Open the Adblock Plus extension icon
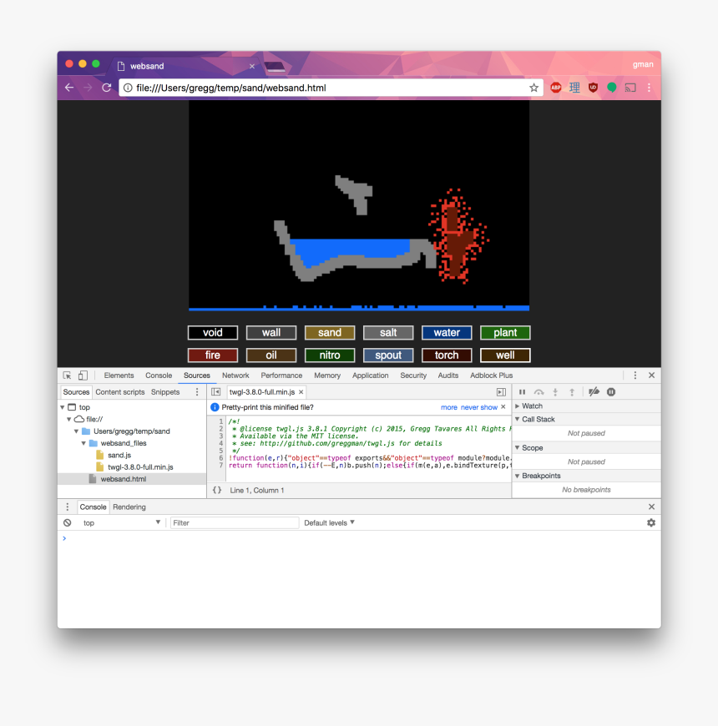 pyautogui.click(x=555, y=88)
